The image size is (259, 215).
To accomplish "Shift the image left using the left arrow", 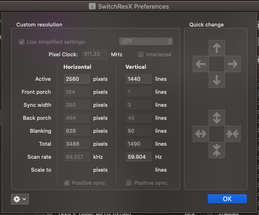I will [x=201, y=64].
